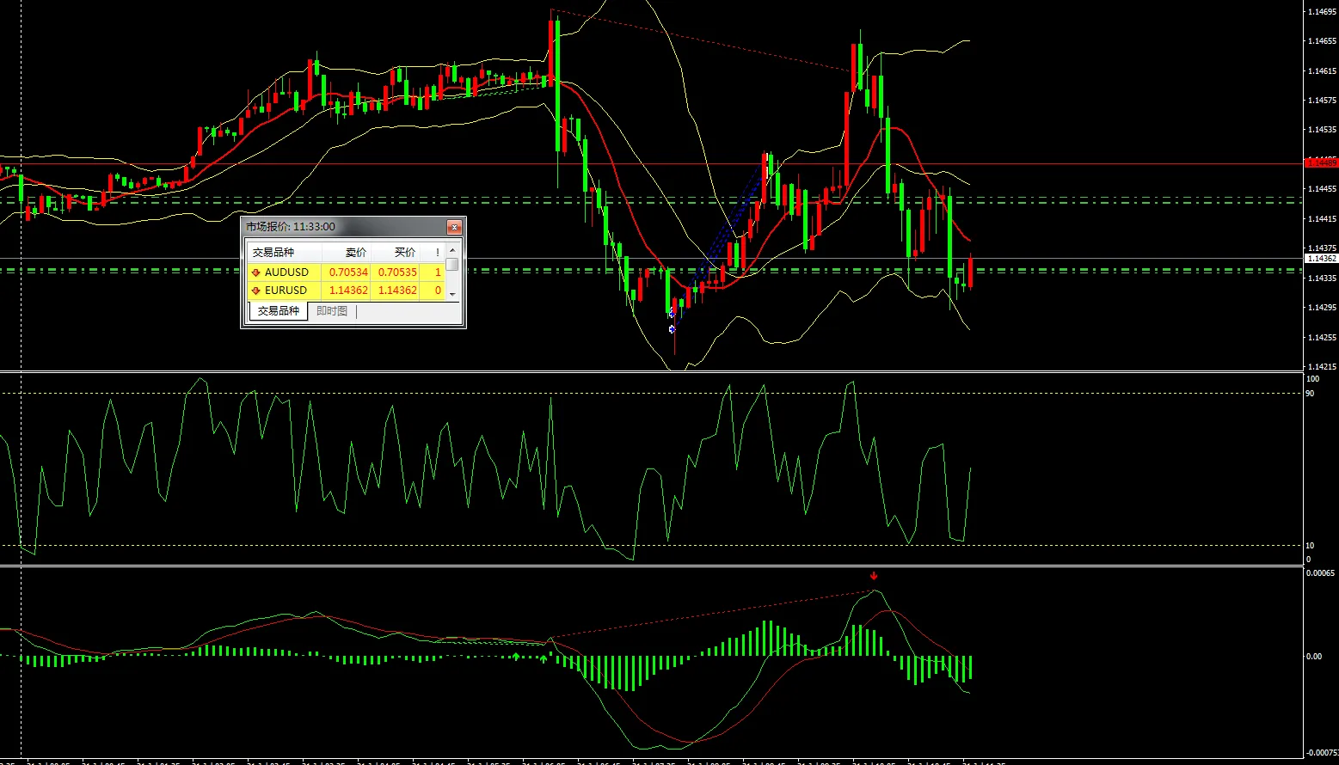Image resolution: width=1339 pixels, height=765 pixels.
Task: Select the EURUSD symbol row
Action: 347,290
